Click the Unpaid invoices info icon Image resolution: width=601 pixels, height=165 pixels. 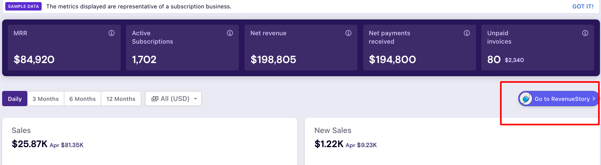(x=585, y=33)
